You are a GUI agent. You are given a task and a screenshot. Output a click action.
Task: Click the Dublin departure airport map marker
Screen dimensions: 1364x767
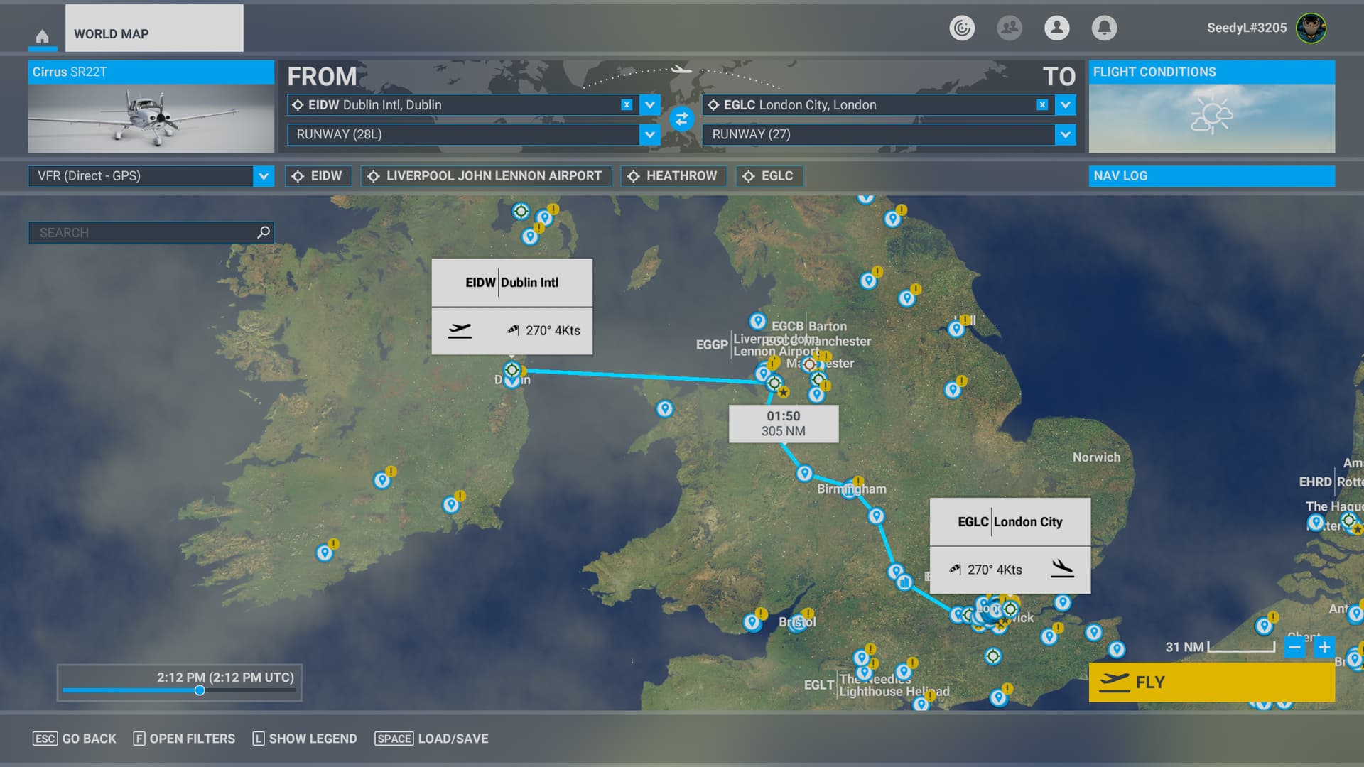coord(512,370)
